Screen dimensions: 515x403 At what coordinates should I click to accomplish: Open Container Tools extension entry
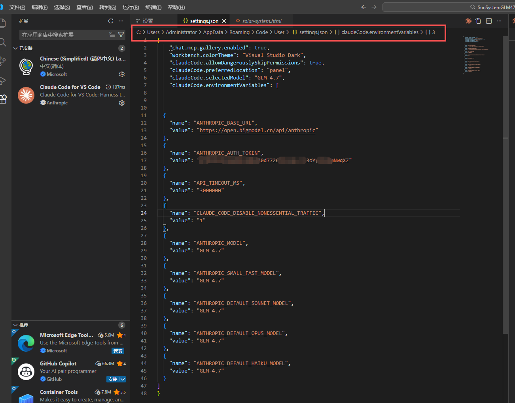point(71,395)
